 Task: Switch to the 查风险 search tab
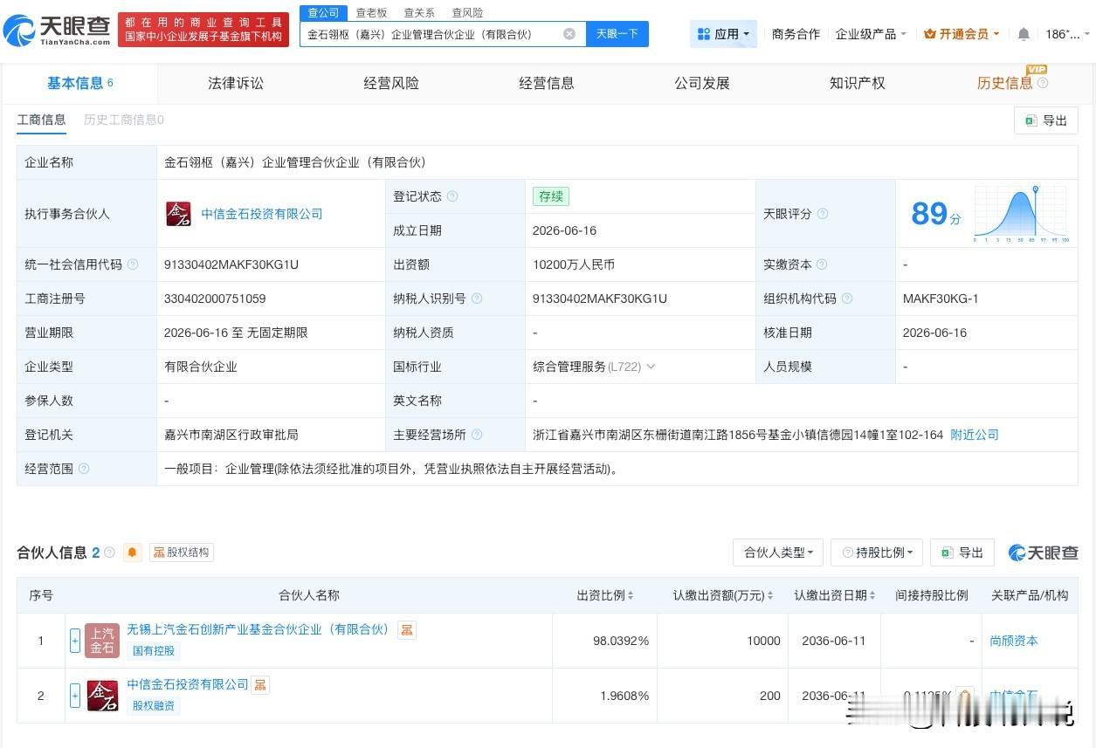[x=467, y=12]
